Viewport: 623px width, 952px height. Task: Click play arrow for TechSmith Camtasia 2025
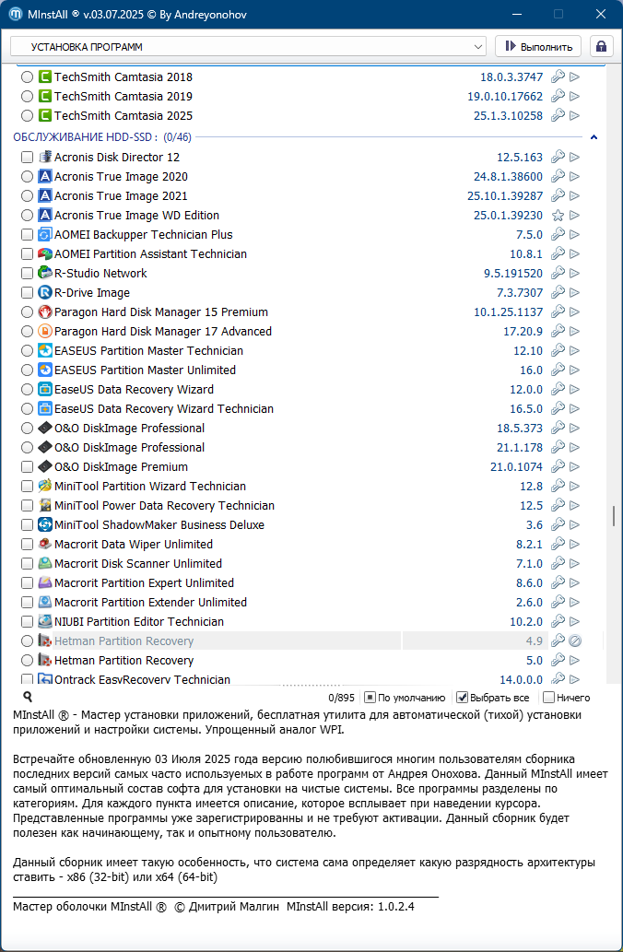click(574, 115)
